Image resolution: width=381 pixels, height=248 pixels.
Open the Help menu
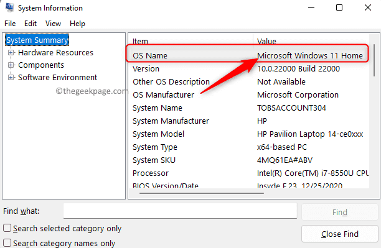pyautogui.click(x=77, y=24)
